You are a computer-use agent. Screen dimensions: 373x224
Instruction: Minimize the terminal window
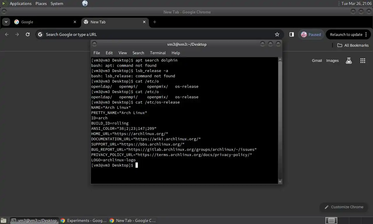(263, 44)
